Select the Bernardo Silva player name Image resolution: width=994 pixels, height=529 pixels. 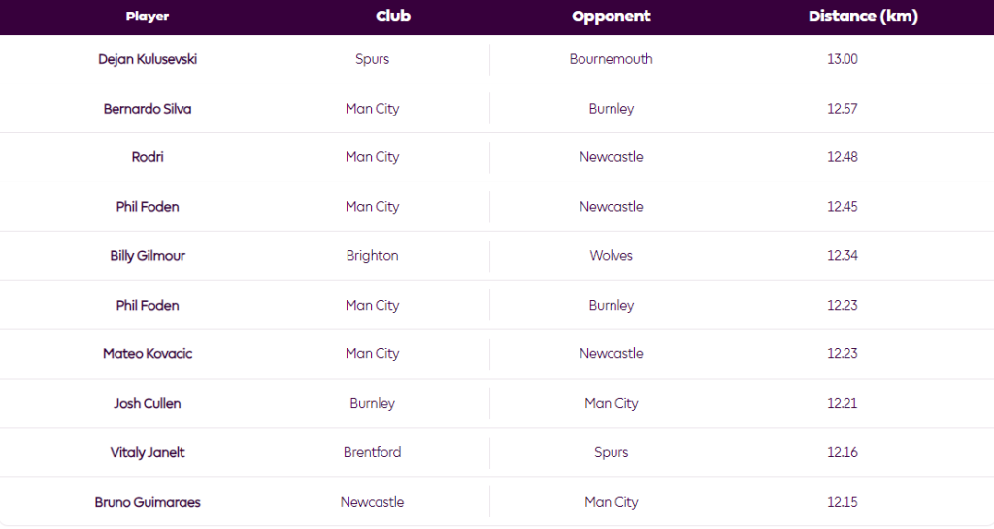coord(148,109)
